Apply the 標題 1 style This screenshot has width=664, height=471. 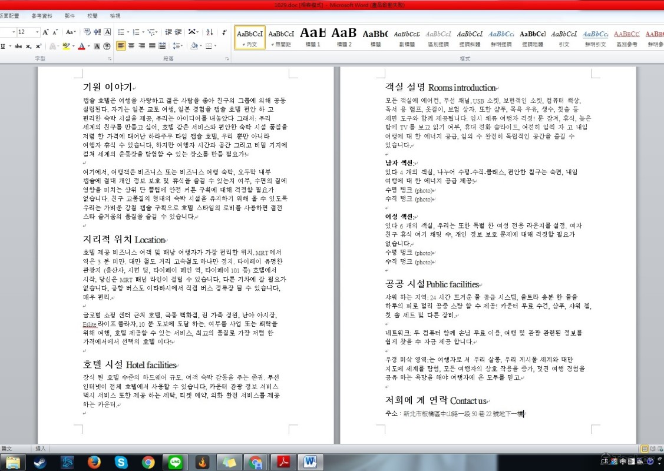coord(312,38)
